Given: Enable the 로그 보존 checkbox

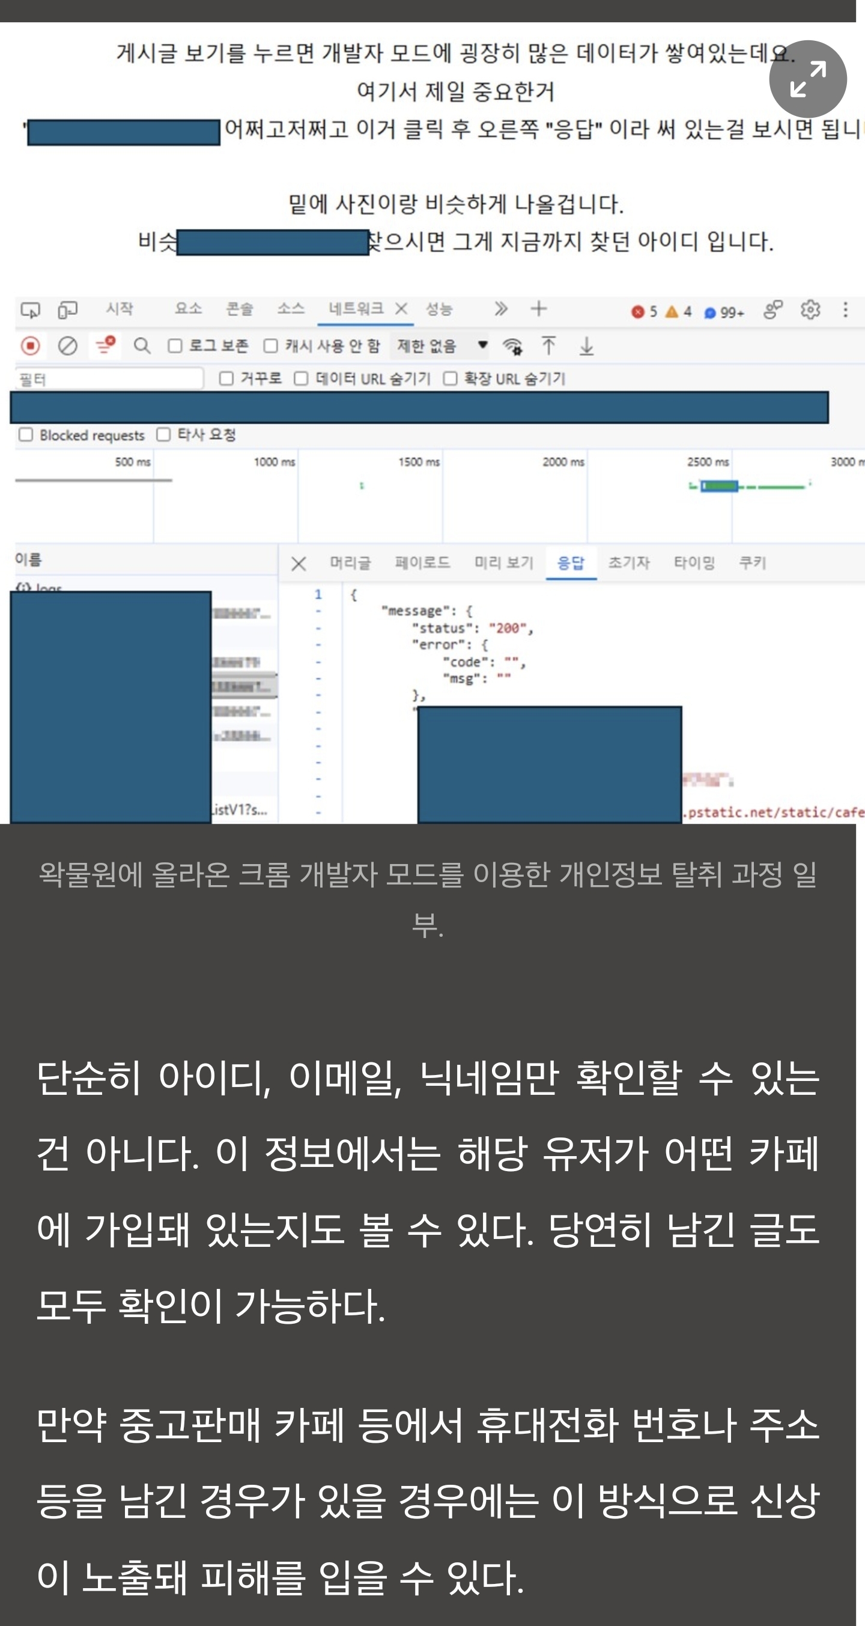Looking at the screenshot, I should click(175, 346).
